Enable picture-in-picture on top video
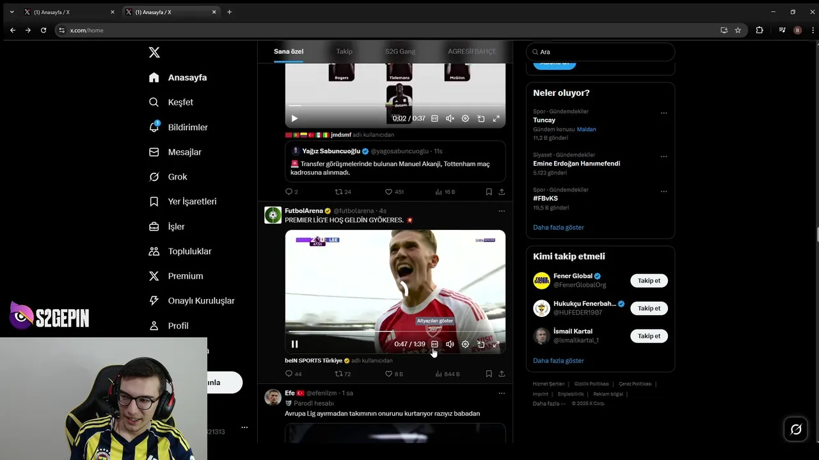Screen dimensions: 819x460 coord(481,118)
